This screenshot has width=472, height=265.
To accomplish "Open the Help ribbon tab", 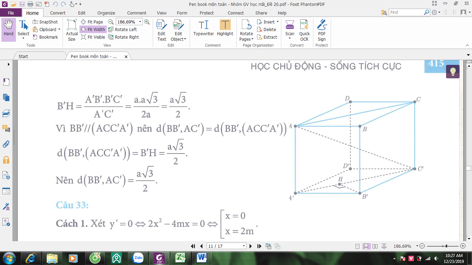I will pos(282,13).
